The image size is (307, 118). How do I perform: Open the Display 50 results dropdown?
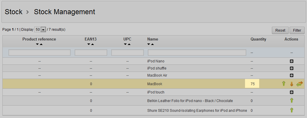point(40,30)
